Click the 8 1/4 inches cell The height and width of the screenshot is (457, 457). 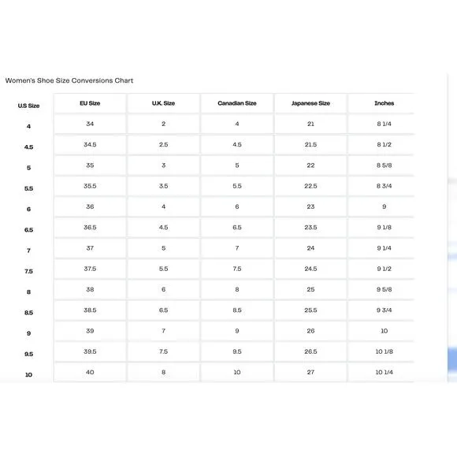pyautogui.click(x=385, y=124)
